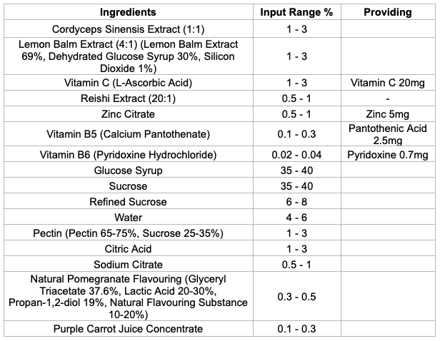Image resolution: width=440 pixels, height=341 pixels.
Task: Select the Cordyceps Sinensis Extract cell
Action: click(128, 29)
